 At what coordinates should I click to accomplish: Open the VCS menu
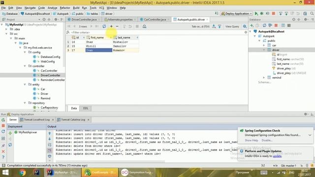click(101, 8)
